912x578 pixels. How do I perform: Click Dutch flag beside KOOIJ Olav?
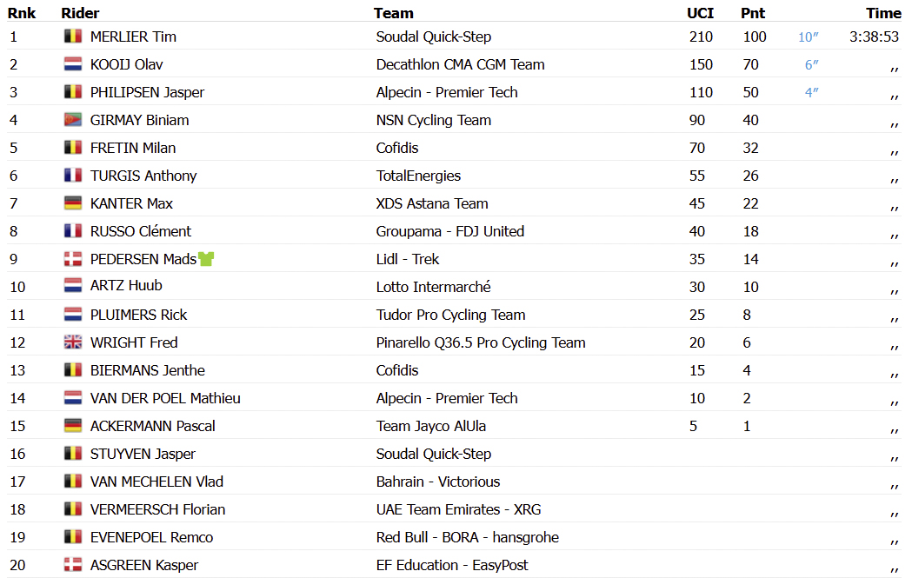73,64
